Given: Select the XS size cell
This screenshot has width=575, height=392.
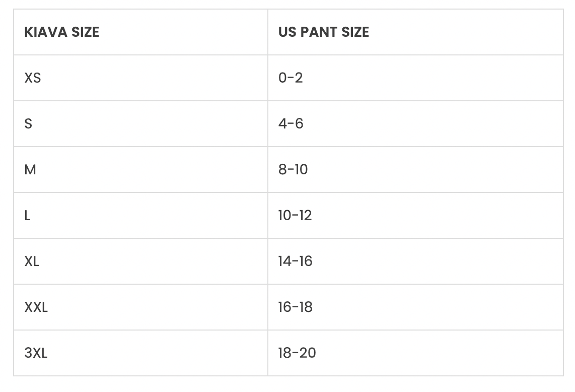Looking at the screenshot, I should click(x=33, y=78).
